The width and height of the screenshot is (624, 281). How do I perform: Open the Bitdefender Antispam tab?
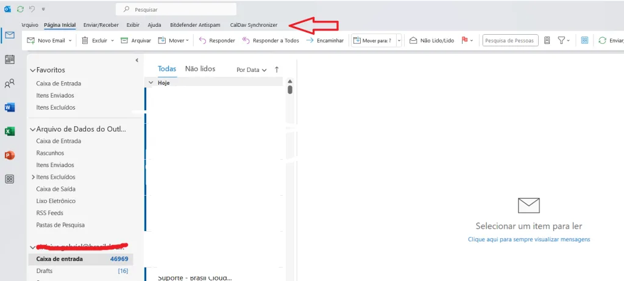pyautogui.click(x=195, y=24)
